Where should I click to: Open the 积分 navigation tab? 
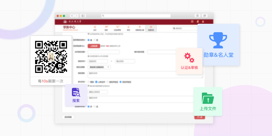click(x=128, y=29)
